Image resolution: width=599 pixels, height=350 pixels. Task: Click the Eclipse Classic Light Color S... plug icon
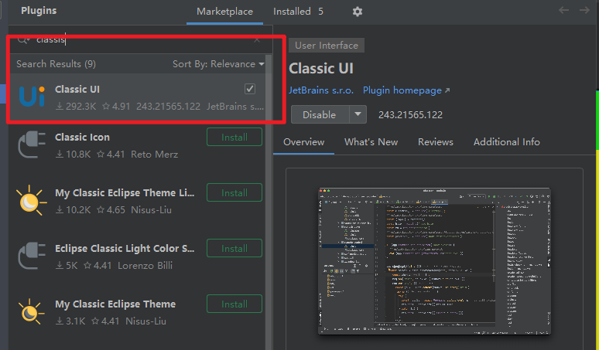click(x=32, y=256)
